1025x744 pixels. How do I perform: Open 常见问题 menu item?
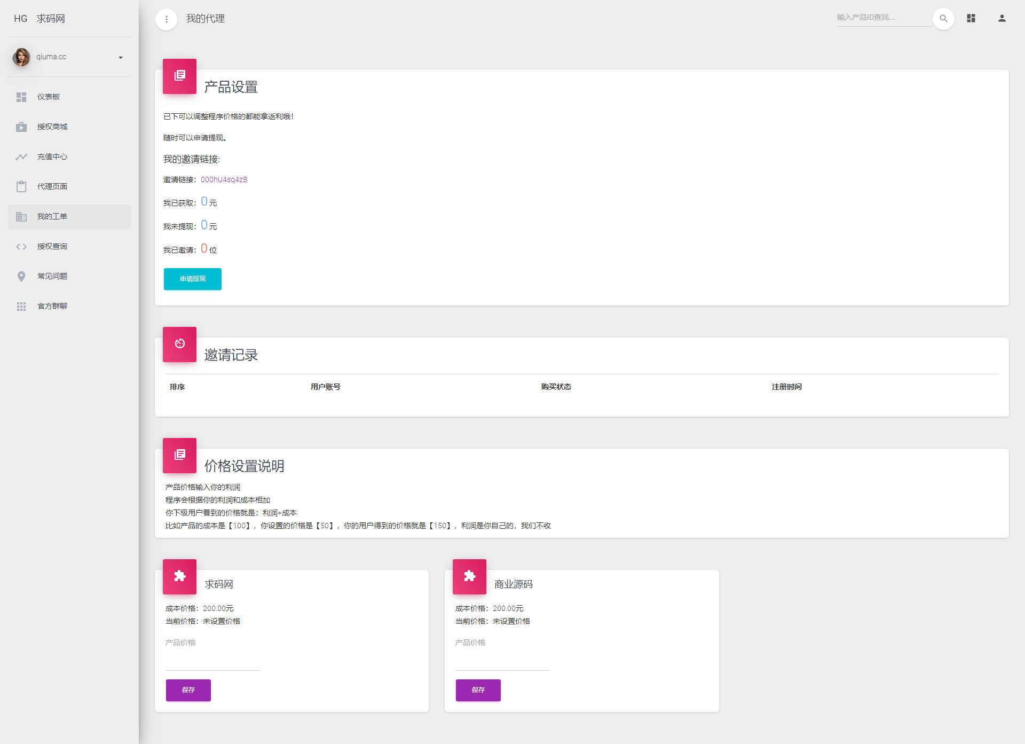69,276
